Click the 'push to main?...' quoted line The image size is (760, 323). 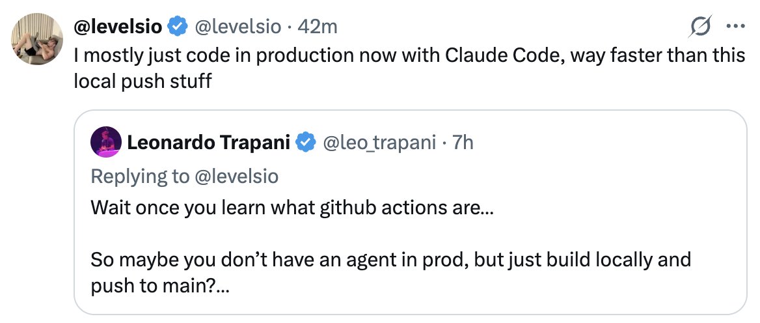point(159,287)
